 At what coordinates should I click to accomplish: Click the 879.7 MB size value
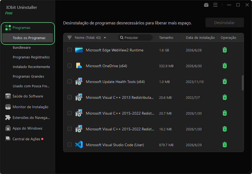coord(166,145)
